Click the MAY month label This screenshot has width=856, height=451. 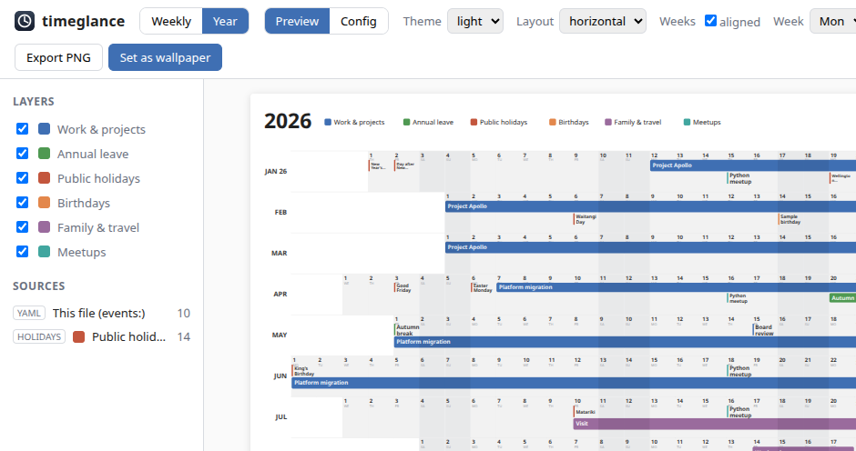click(x=280, y=335)
